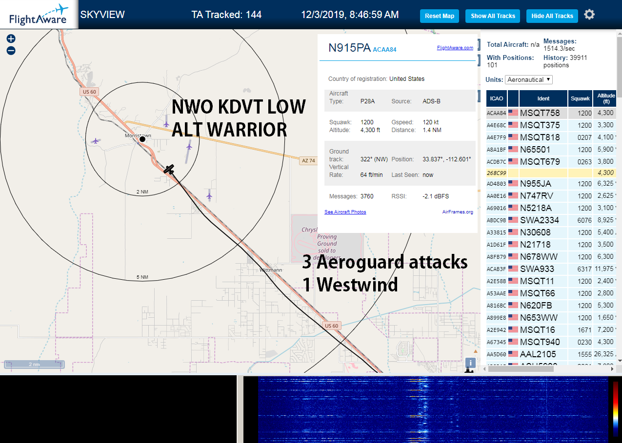Screen dimensions: 622x443
Task: Click the SKYVIEW title in header
Action: [x=102, y=15]
